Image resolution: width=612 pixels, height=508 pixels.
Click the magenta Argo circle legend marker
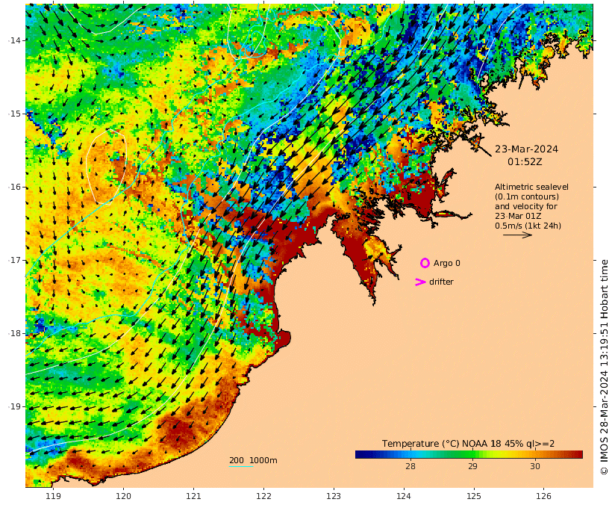coord(425,263)
